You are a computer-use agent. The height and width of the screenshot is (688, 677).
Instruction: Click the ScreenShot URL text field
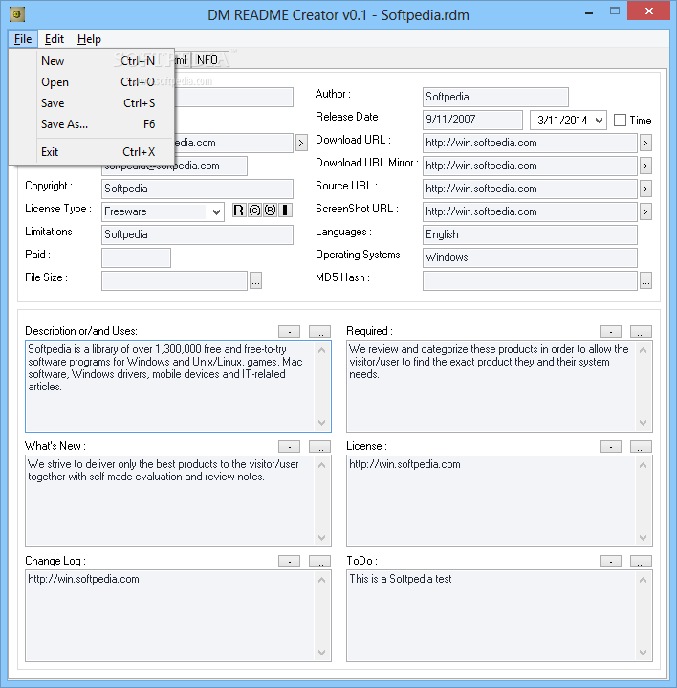coord(530,211)
